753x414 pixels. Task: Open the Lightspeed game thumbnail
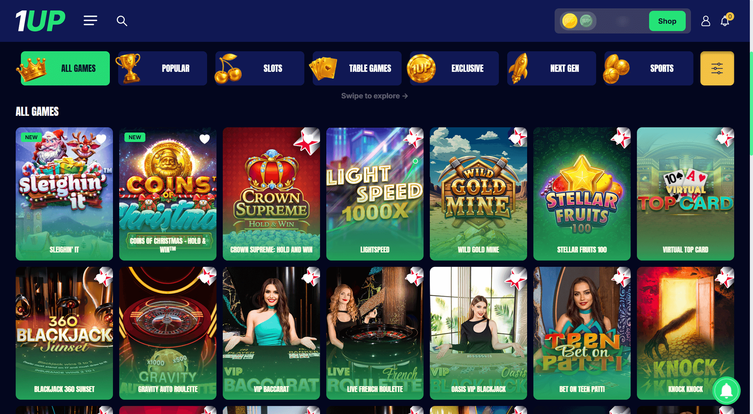(375, 194)
